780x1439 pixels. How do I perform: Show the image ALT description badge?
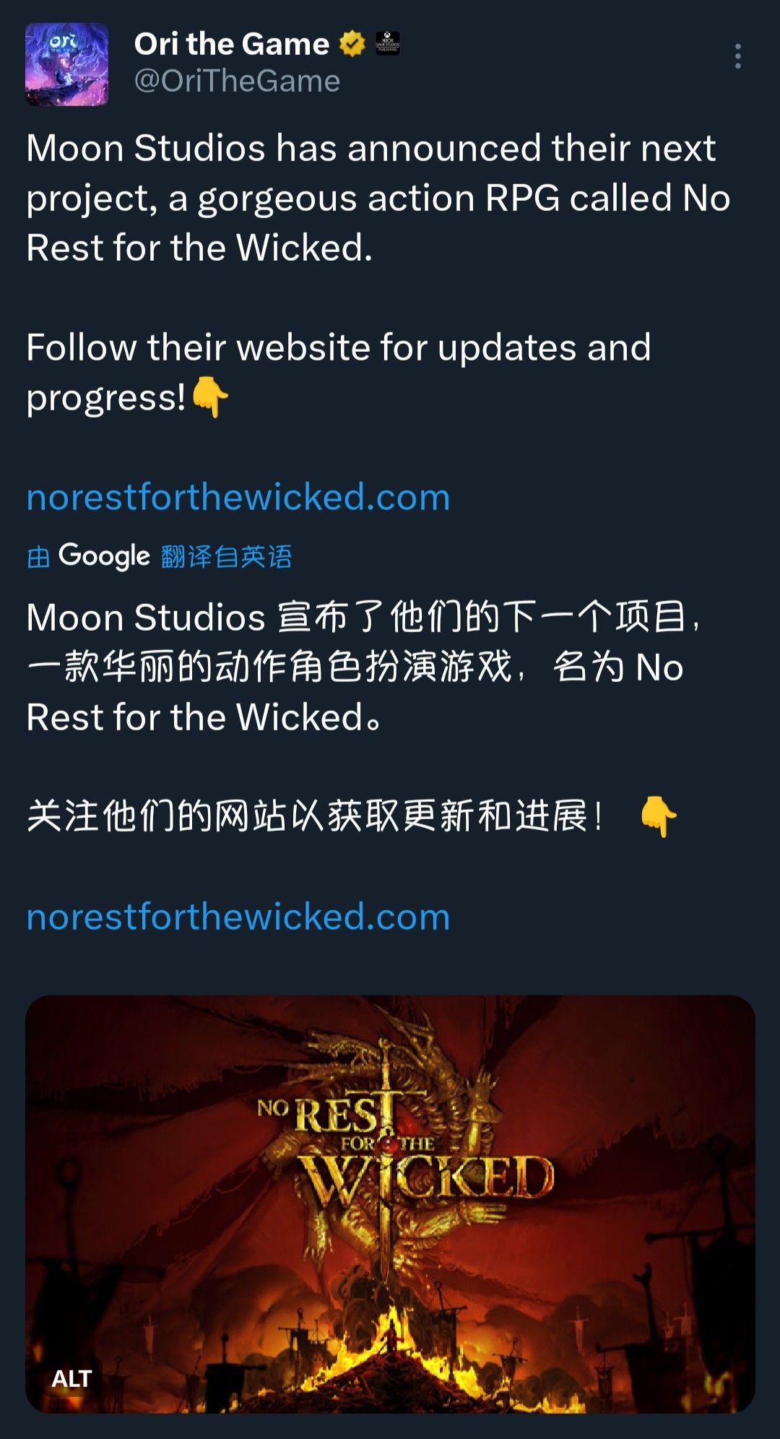[x=71, y=1378]
